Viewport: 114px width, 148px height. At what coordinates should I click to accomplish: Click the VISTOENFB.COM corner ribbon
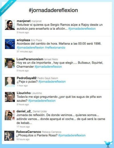7,7
